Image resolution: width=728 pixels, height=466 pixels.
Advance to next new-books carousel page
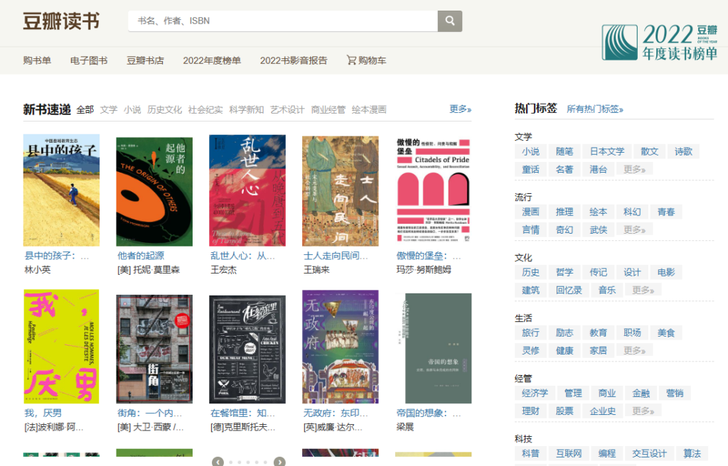280,462
